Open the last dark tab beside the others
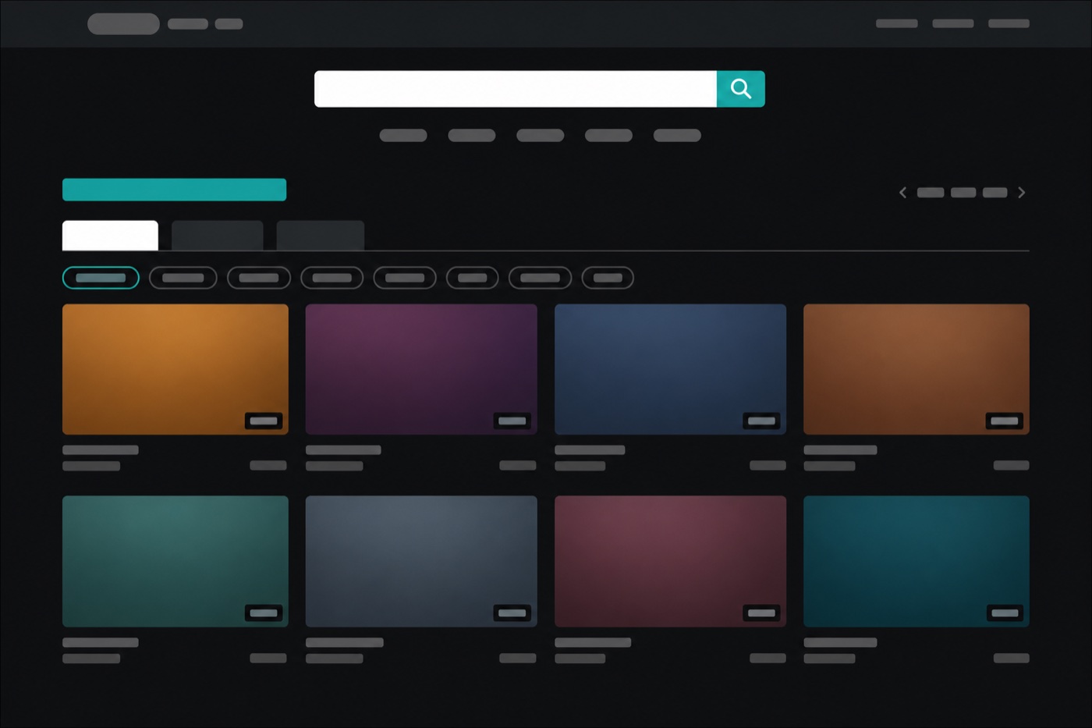 tap(320, 236)
